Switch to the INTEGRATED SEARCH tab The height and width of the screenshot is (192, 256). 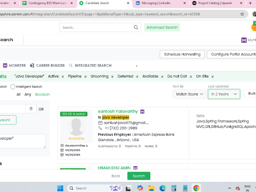click(x=90, y=66)
